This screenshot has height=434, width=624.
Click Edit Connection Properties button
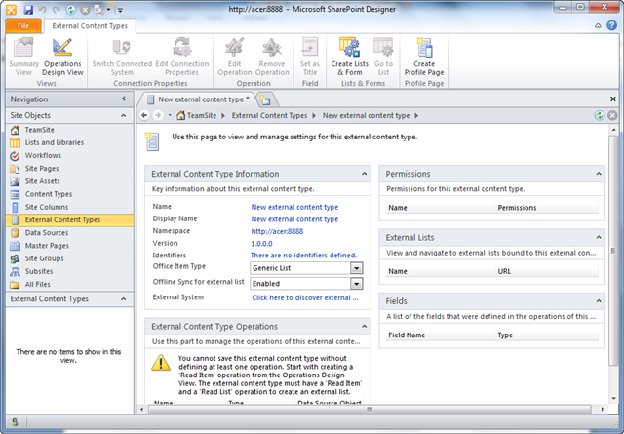click(182, 57)
